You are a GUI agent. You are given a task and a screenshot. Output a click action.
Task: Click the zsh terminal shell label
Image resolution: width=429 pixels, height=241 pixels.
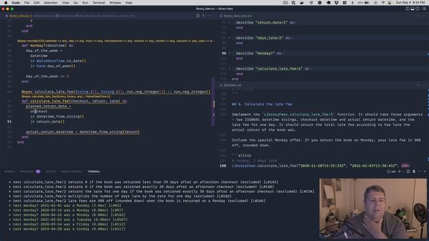391,171
